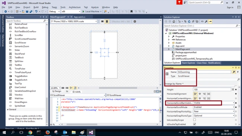Open the Debug configuration dropdown
The image size is (242, 136).
[54, 12]
